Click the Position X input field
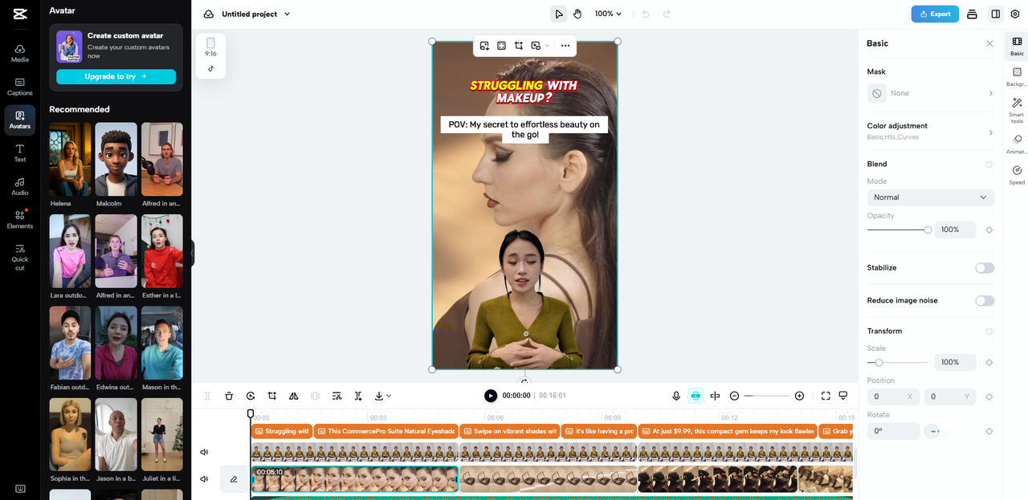 click(893, 396)
